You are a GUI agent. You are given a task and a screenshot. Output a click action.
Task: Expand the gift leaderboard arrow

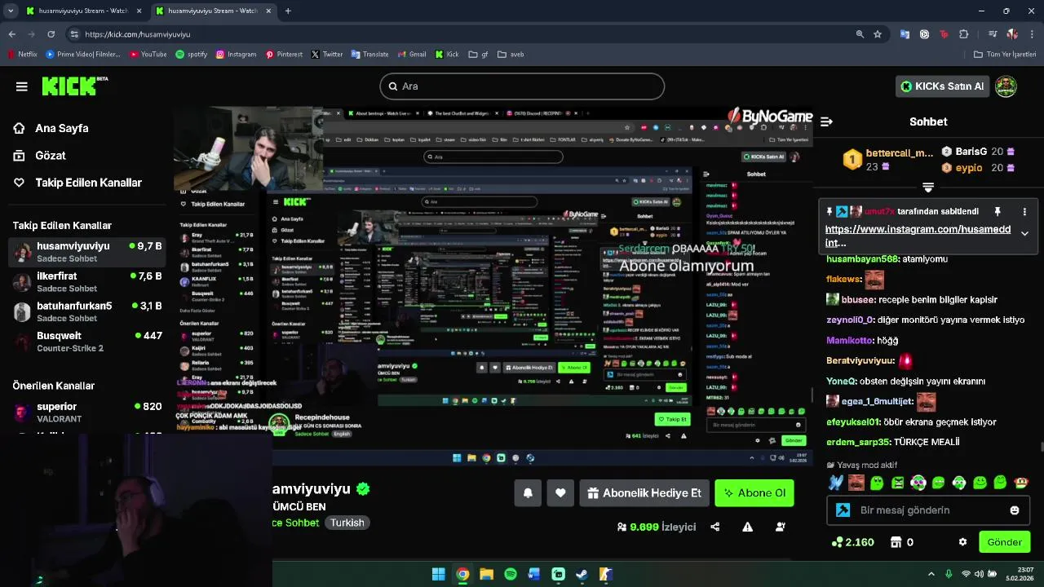pos(928,188)
